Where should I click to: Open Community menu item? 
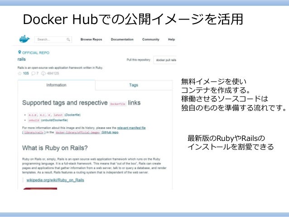coord(150,39)
